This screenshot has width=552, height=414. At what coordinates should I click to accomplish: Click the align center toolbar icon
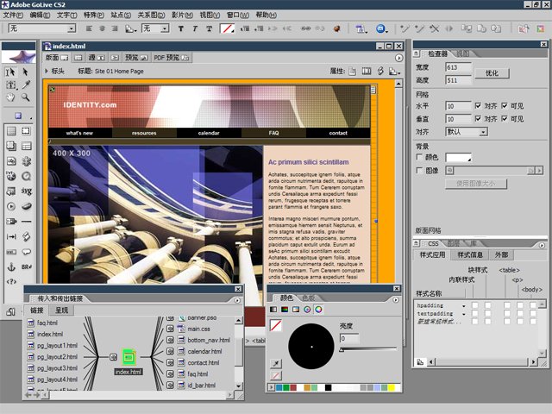(x=102, y=28)
